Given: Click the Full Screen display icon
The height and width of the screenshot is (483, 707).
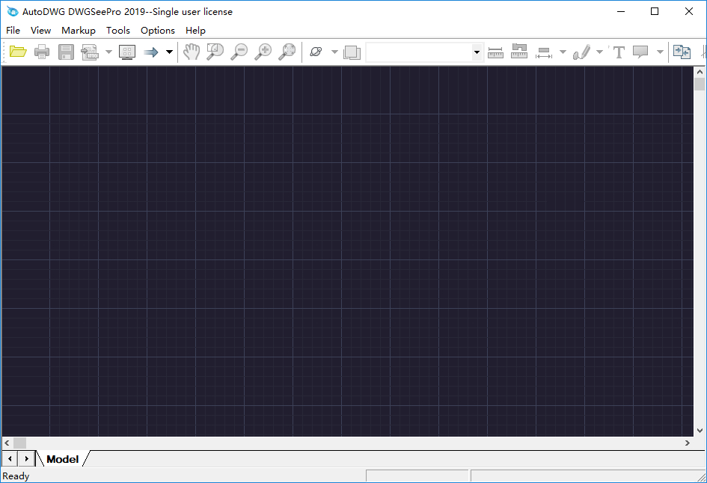Looking at the screenshot, I should [126, 52].
